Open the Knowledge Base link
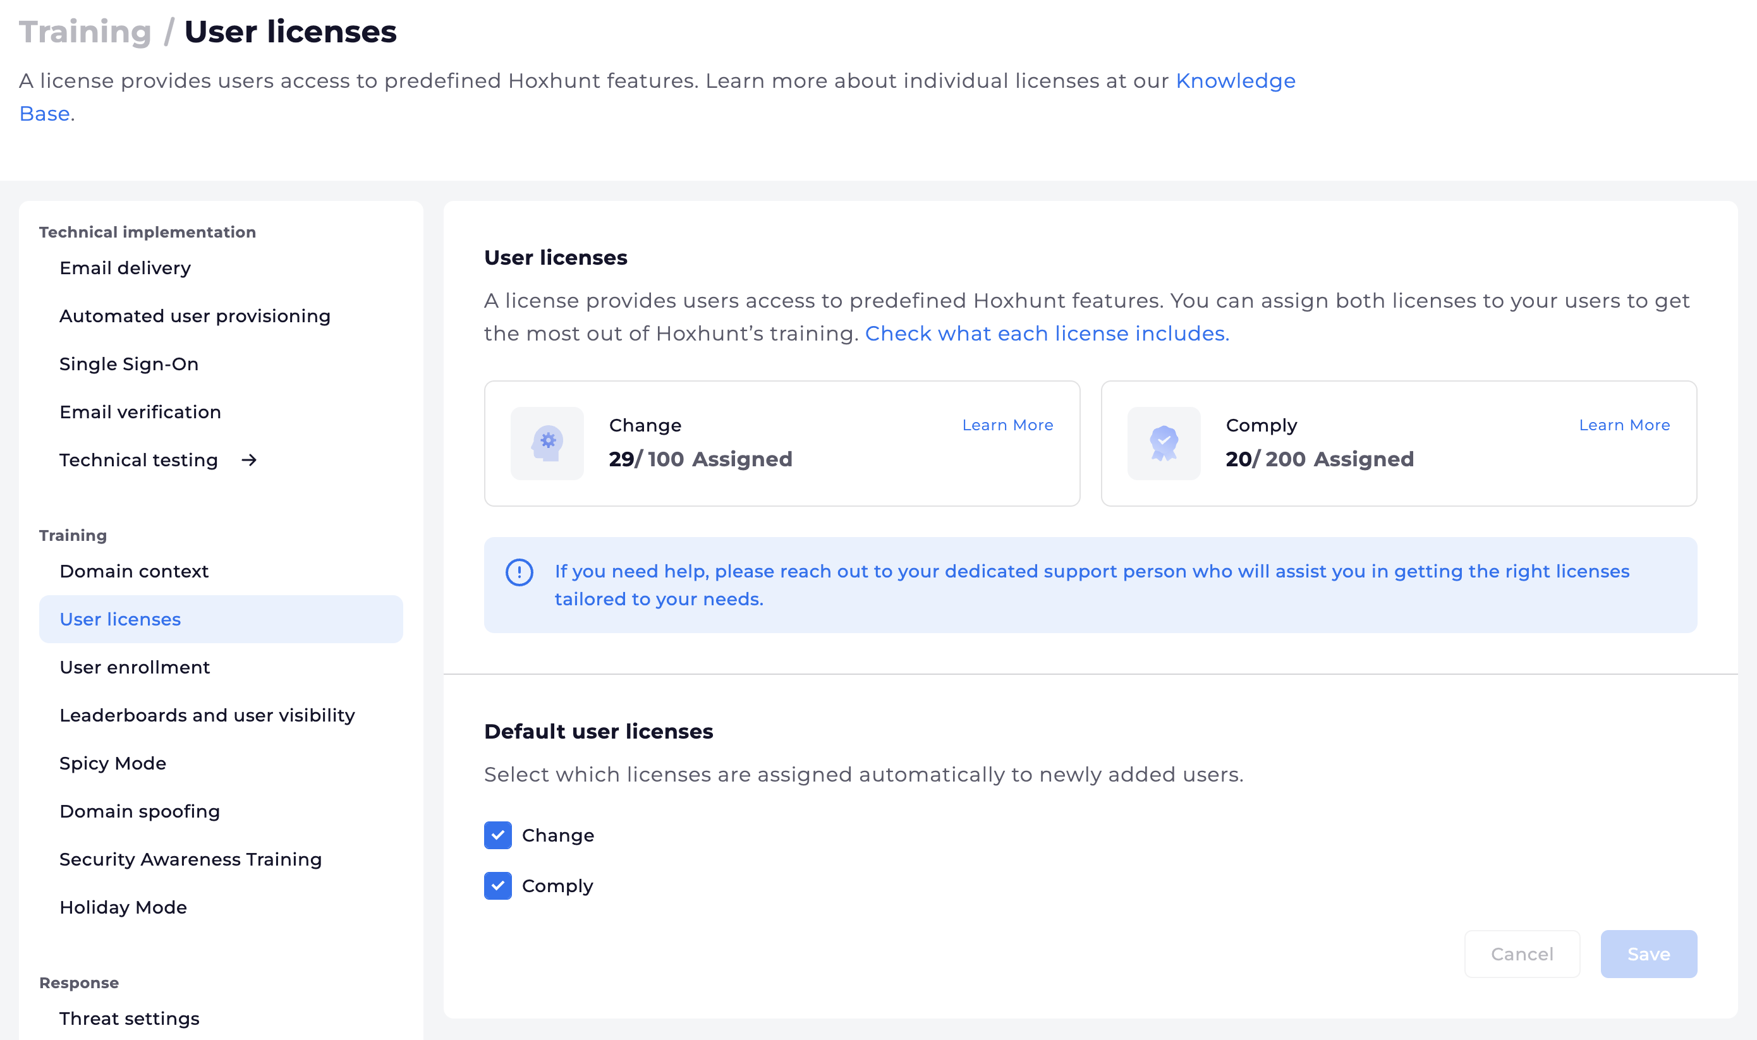1757x1040 pixels. [1235, 82]
